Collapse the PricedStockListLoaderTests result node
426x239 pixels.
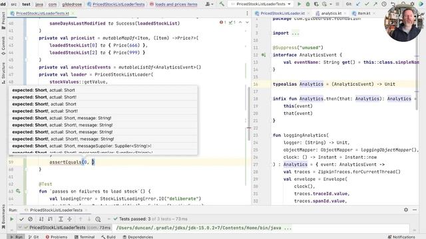tap(21, 228)
